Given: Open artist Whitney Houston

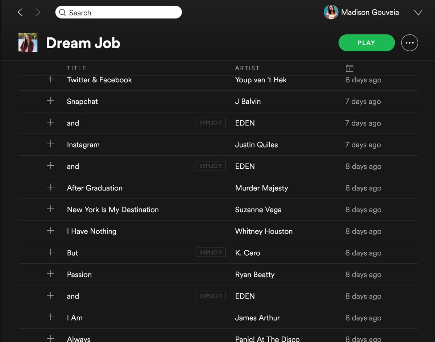Looking at the screenshot, I should click(264, 231).
